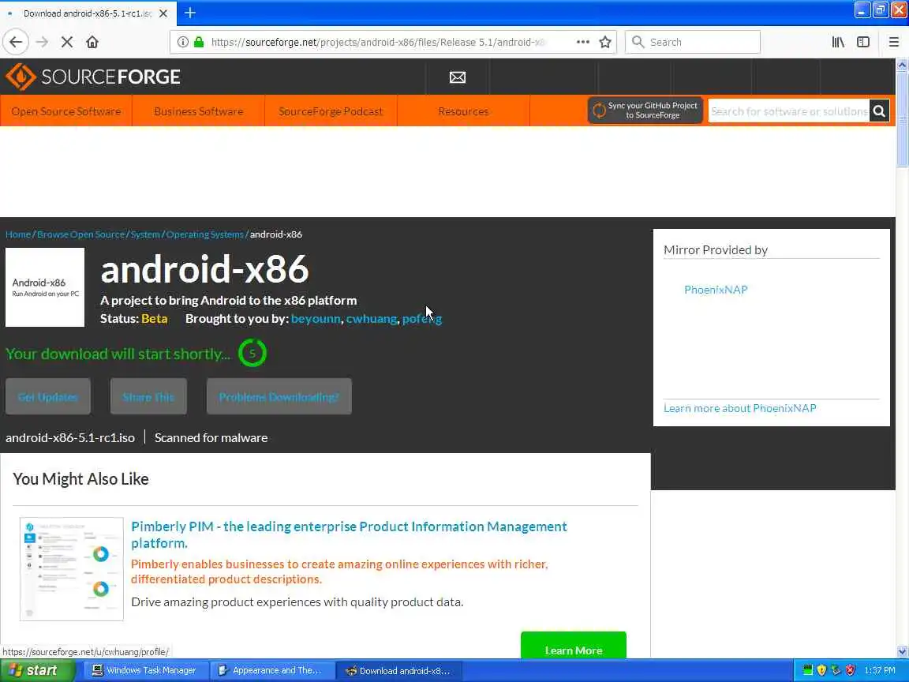Click the SourceForge search magnifier button

(x=880, y=111)
